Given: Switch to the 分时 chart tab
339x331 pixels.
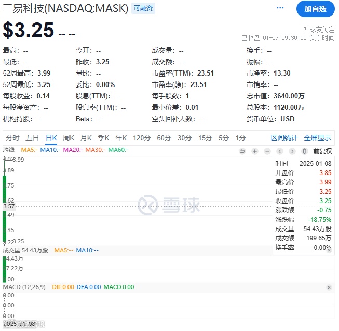Looking at the screenshot, I should tap(12, 138).
